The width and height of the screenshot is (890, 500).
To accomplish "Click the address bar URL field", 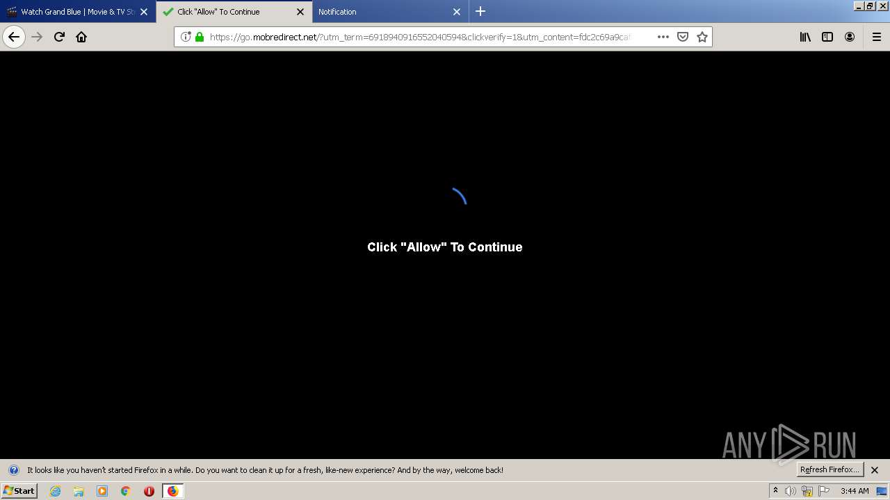I will [x=420, y=37].
